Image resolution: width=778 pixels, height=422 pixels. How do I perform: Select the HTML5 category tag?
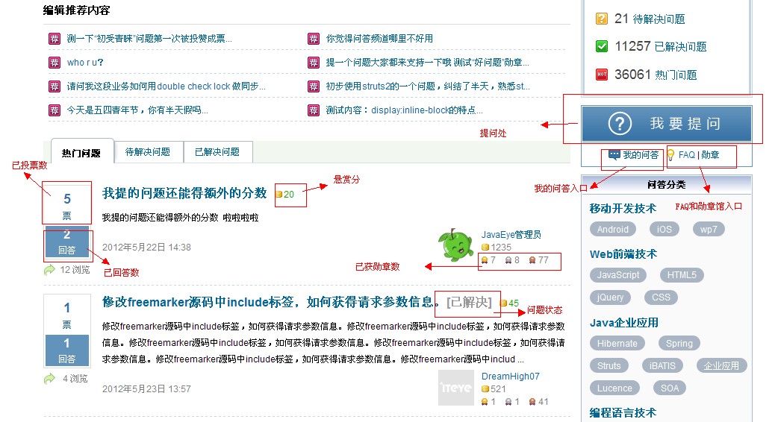click(682, 275)
